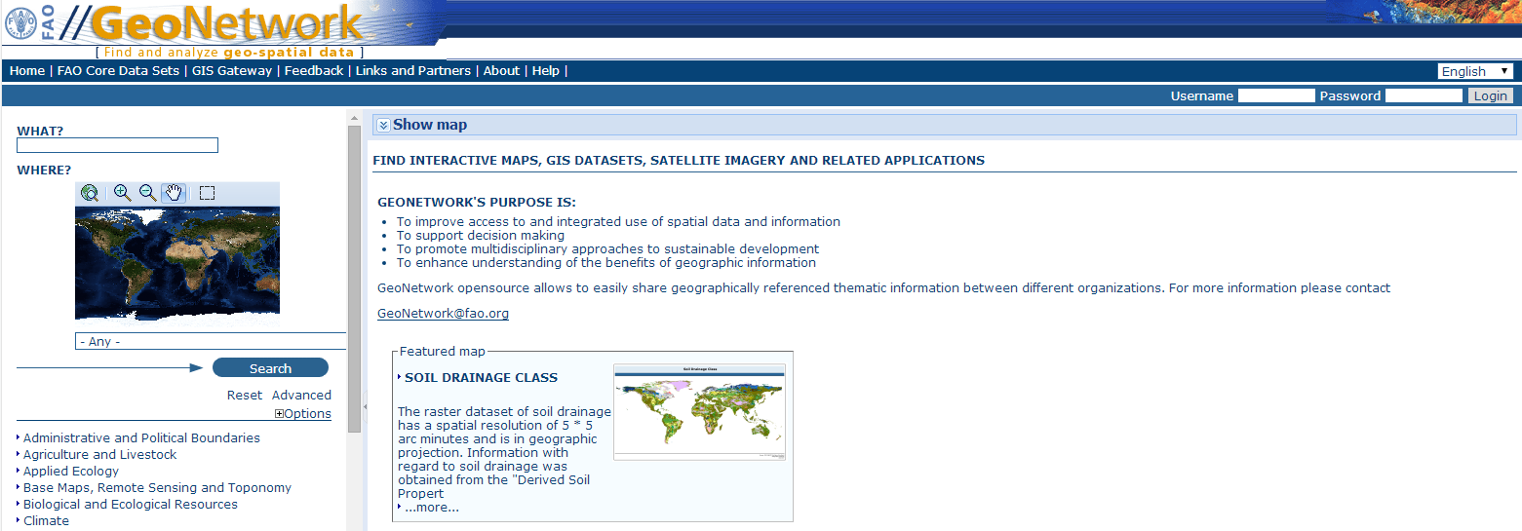Click the Username input field
Viewport: 1522px width, 531px height.
1276,95
